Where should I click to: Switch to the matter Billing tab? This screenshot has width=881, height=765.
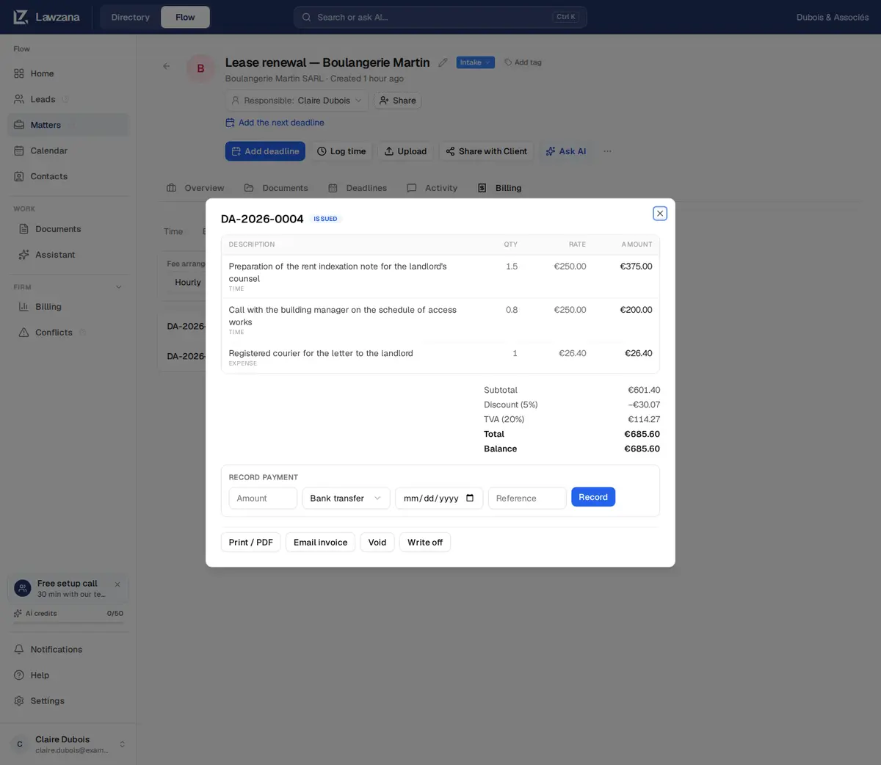click(x=499, y=188)
